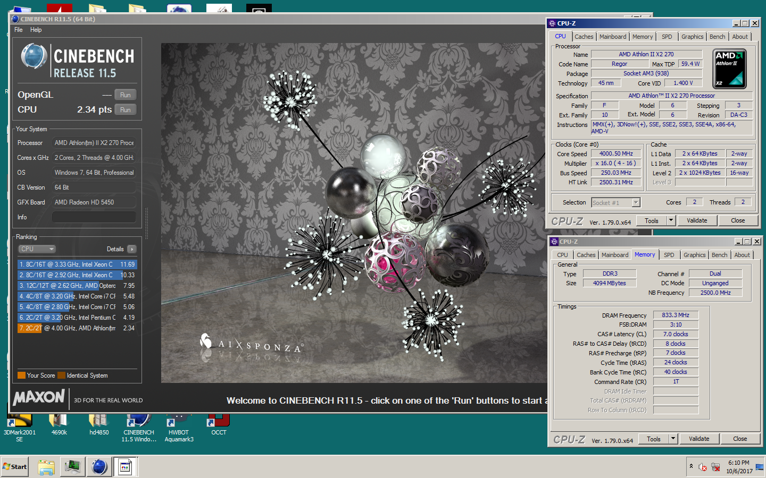Click Close button in upper CPU-Z window
766x478 pixels.
[738, 221]
